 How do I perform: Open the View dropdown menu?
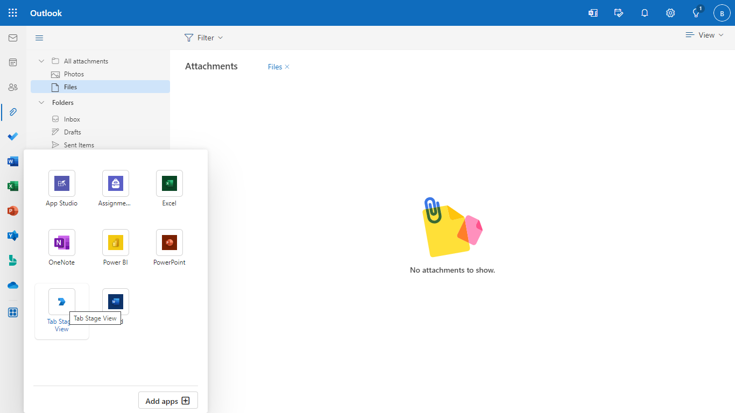[x=704, y=34]
